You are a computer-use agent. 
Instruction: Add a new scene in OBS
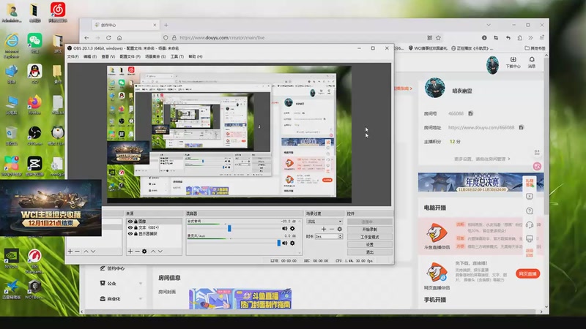click(70, 252)
